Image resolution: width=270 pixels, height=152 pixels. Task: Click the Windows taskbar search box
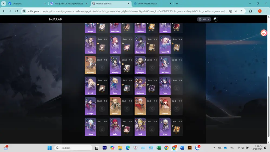point(74,148)
